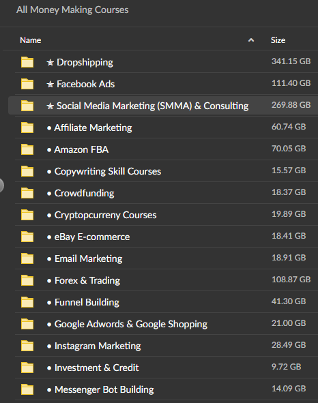Click the 108.87 GB size value
This screenshot has width=318, height=403.
coord(291,280)
